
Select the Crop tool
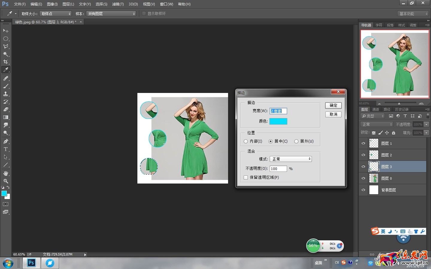click(6, 62)
